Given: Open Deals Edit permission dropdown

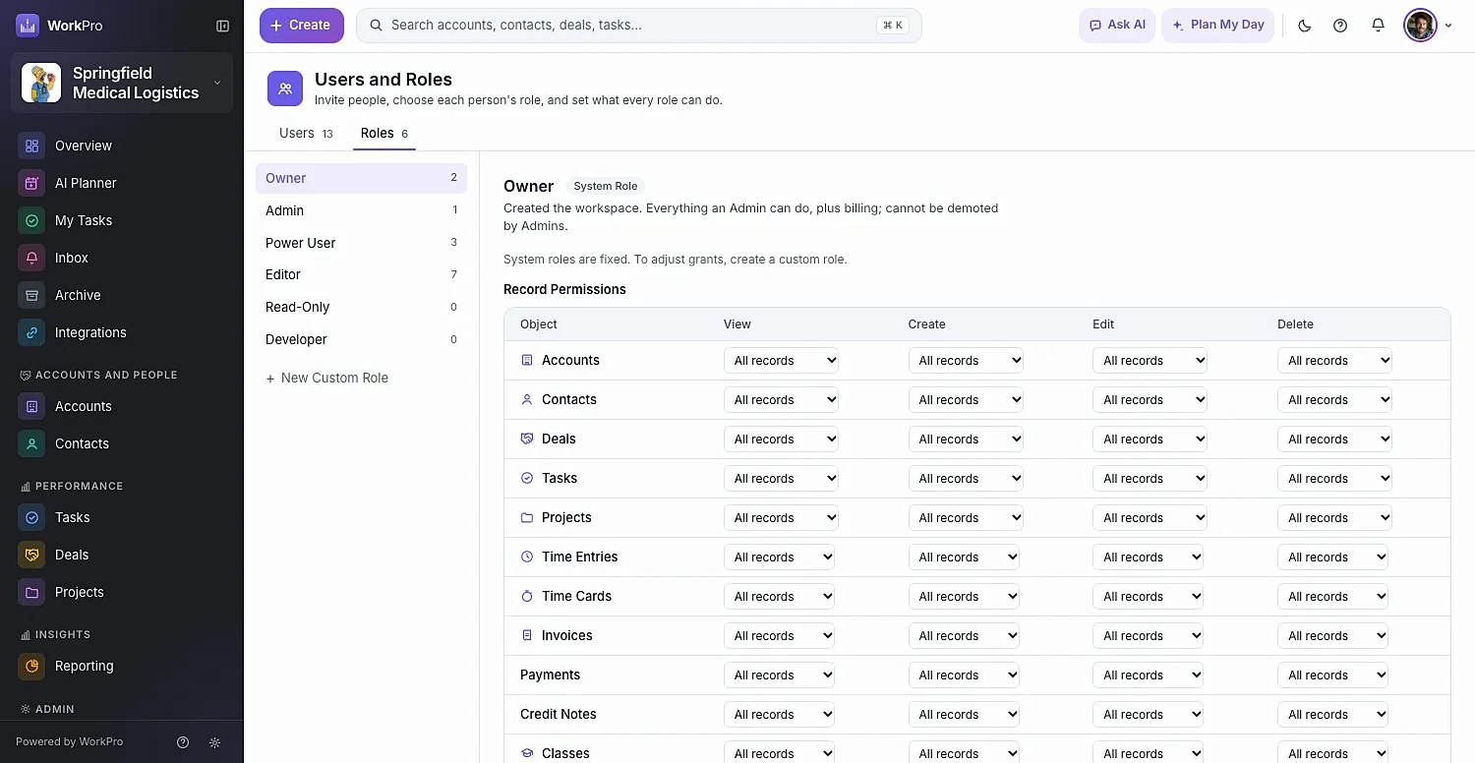Looking at the screenshot, I should click(1150, 440).
